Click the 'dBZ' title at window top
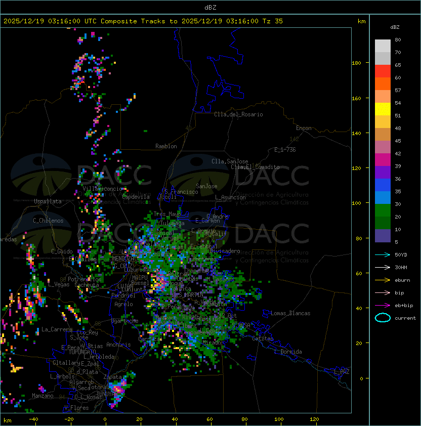The height and width of the screenshot is (426, 421). click(x=210, y=7)
